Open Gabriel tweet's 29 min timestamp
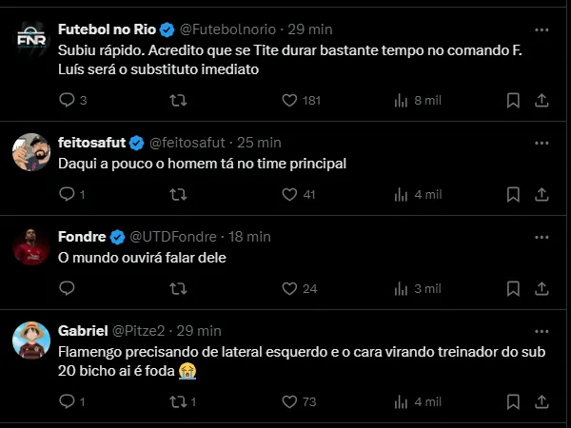 tap(199, 331)
